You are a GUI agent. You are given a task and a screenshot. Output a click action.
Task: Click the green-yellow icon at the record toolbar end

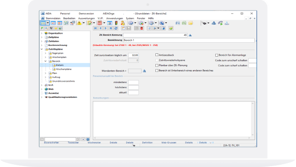point(171,28)
